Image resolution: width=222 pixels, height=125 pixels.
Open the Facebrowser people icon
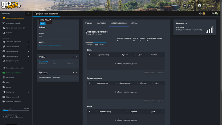tap(4, 77)
